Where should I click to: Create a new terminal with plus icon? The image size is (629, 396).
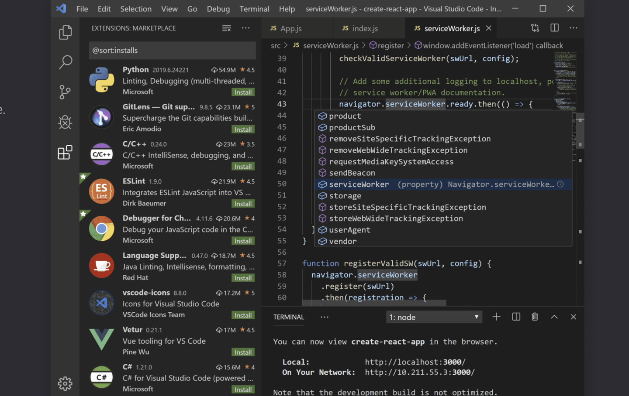[x=496, y=317]
